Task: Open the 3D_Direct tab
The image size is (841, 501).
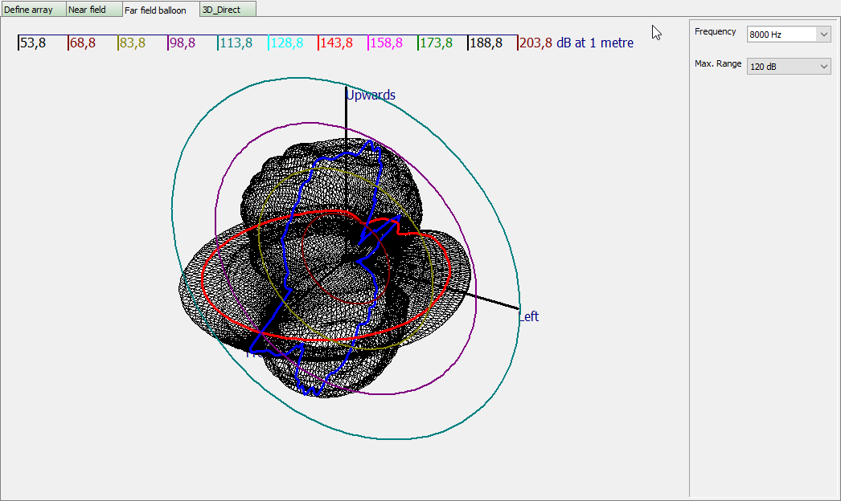Action: (x=228, y=9)
